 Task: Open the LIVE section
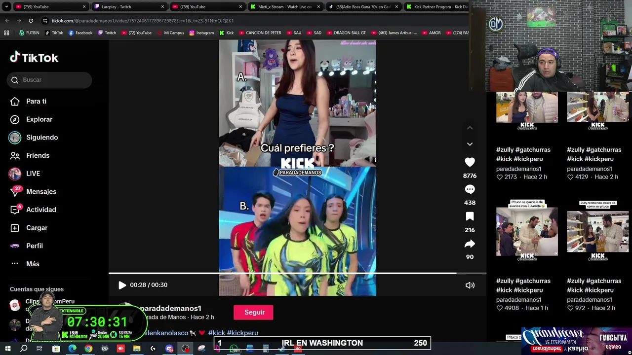coord(25,174)
